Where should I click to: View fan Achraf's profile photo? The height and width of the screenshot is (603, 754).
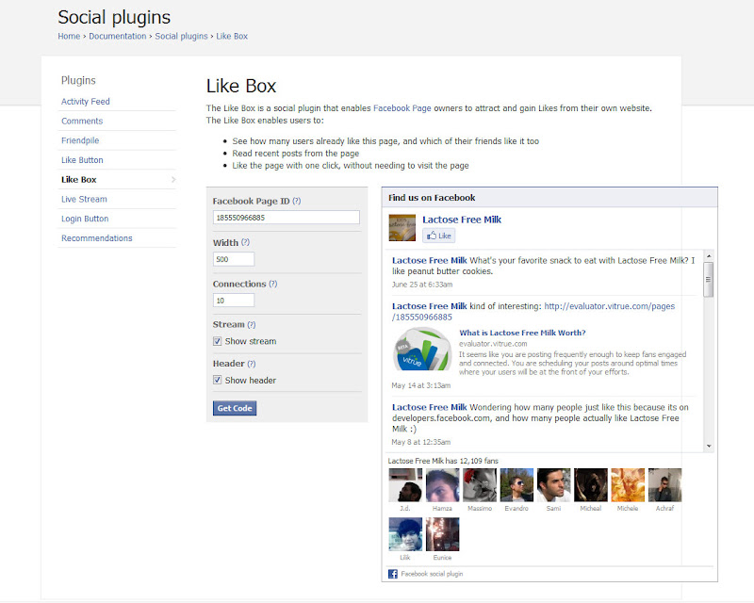click(665, 484)
